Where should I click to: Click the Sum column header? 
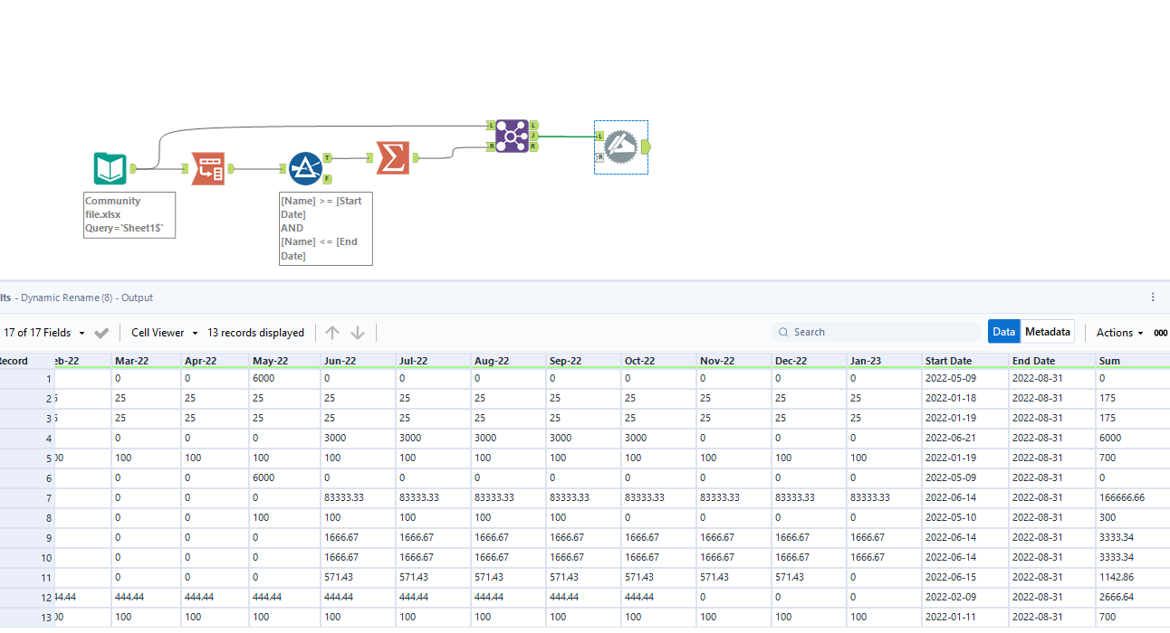[x=1109, y=361]
